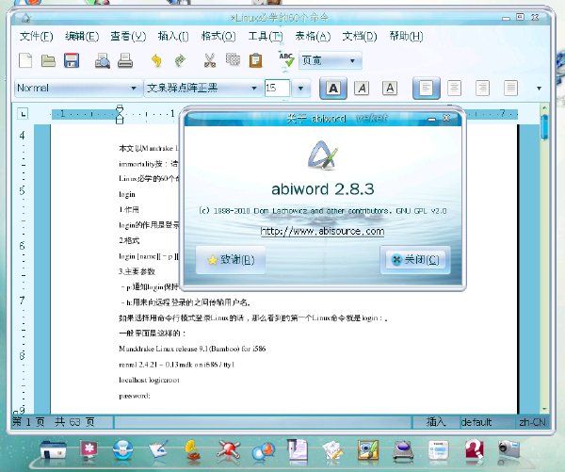Set paragraph alignment to right
The width and height of the screenshot is (565, 472).
pyautogui.click(x=482, y=88)
